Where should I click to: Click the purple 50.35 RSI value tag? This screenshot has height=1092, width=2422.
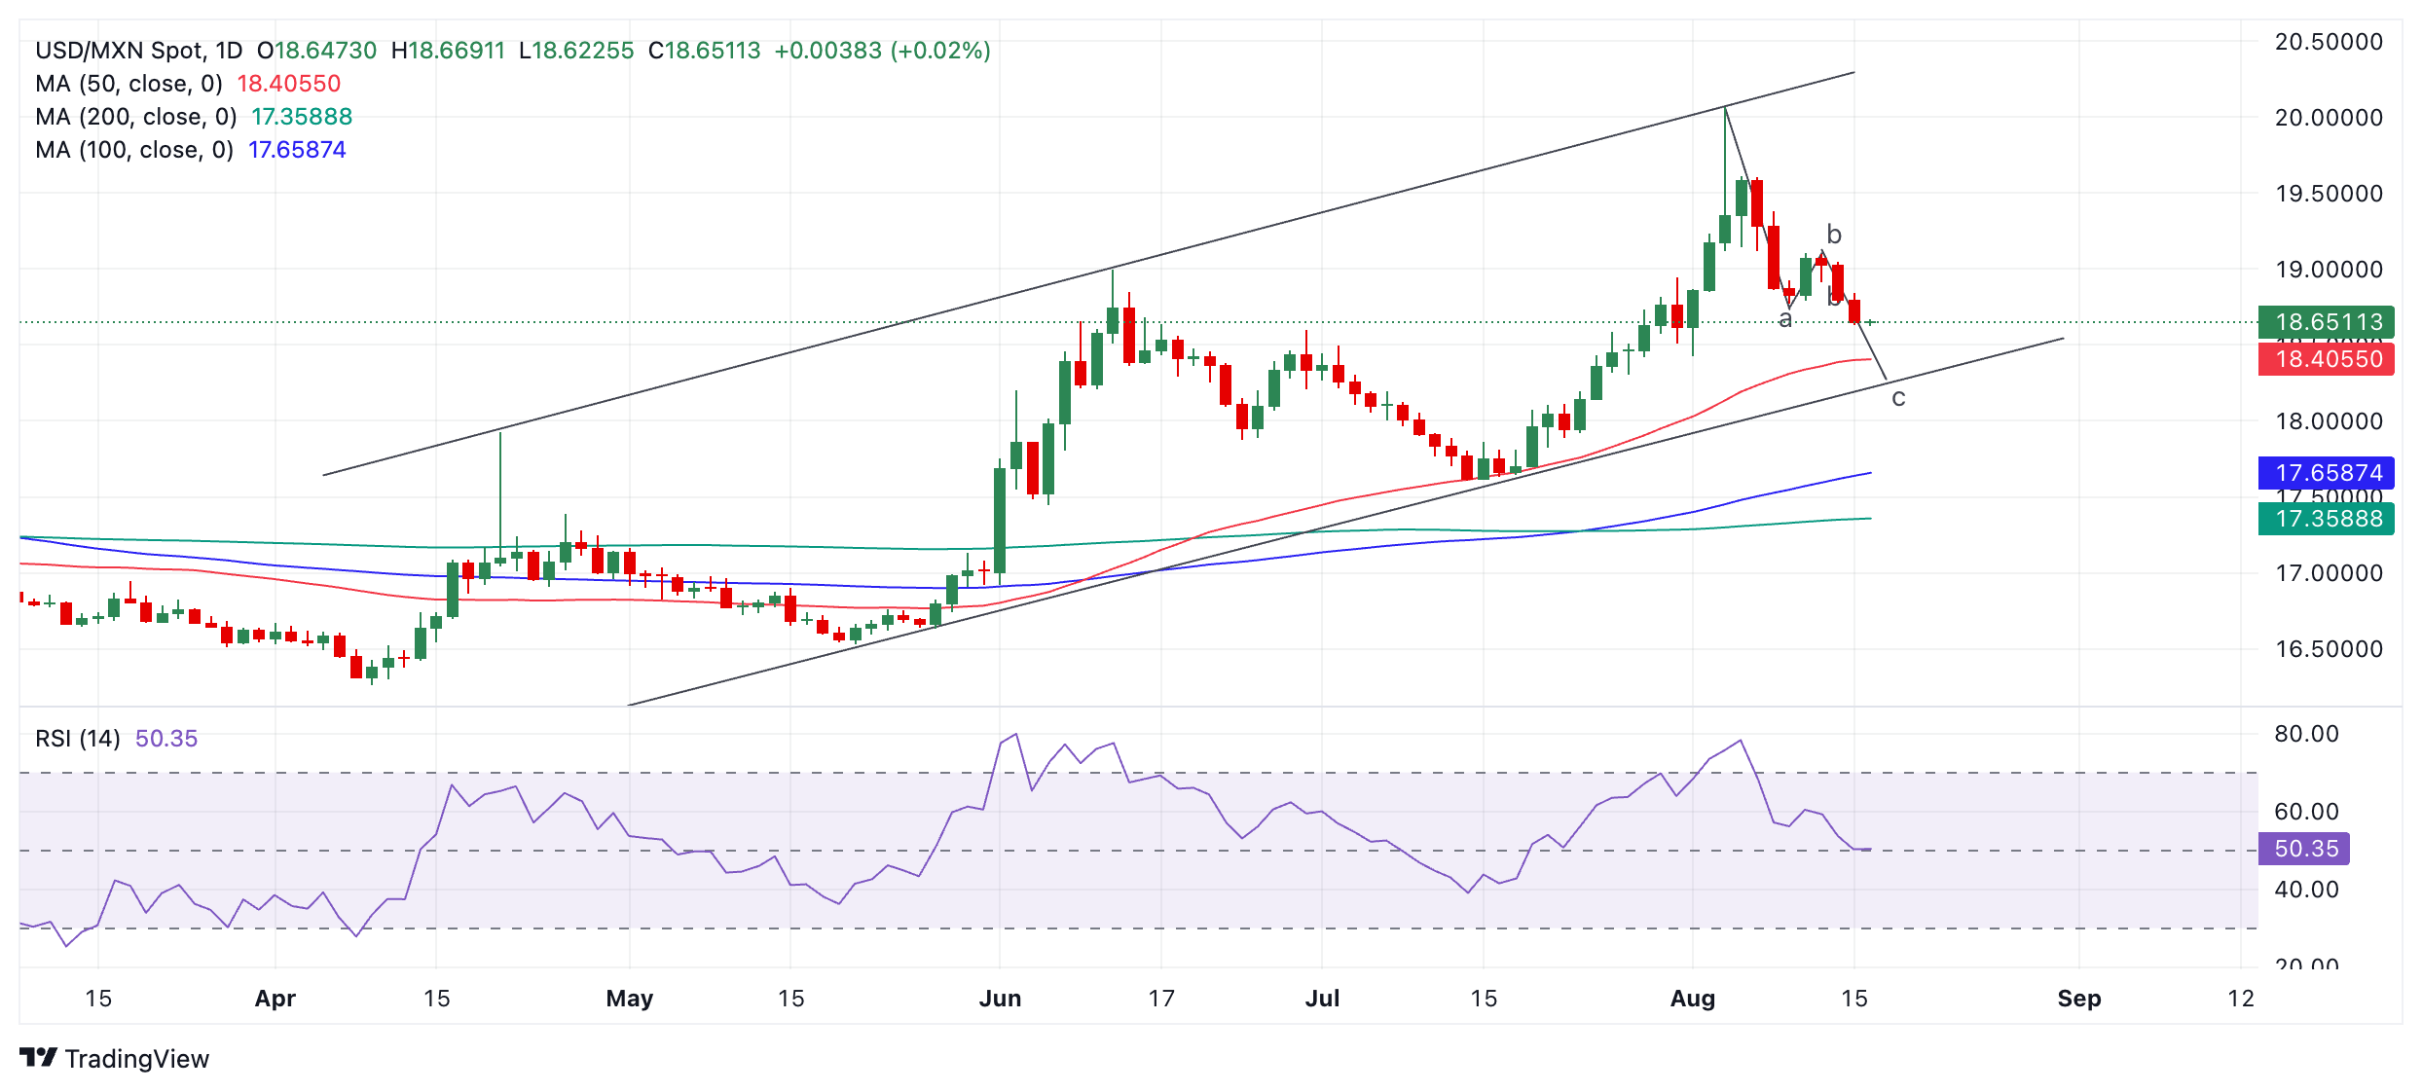pyautogui.click(x=2304, y=849)
